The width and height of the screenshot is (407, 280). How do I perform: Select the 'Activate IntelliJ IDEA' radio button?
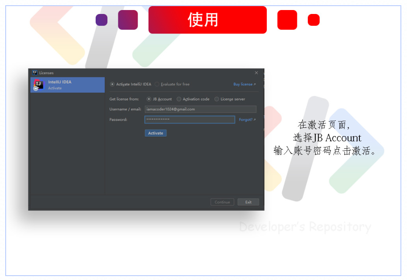tap(112, 84)
